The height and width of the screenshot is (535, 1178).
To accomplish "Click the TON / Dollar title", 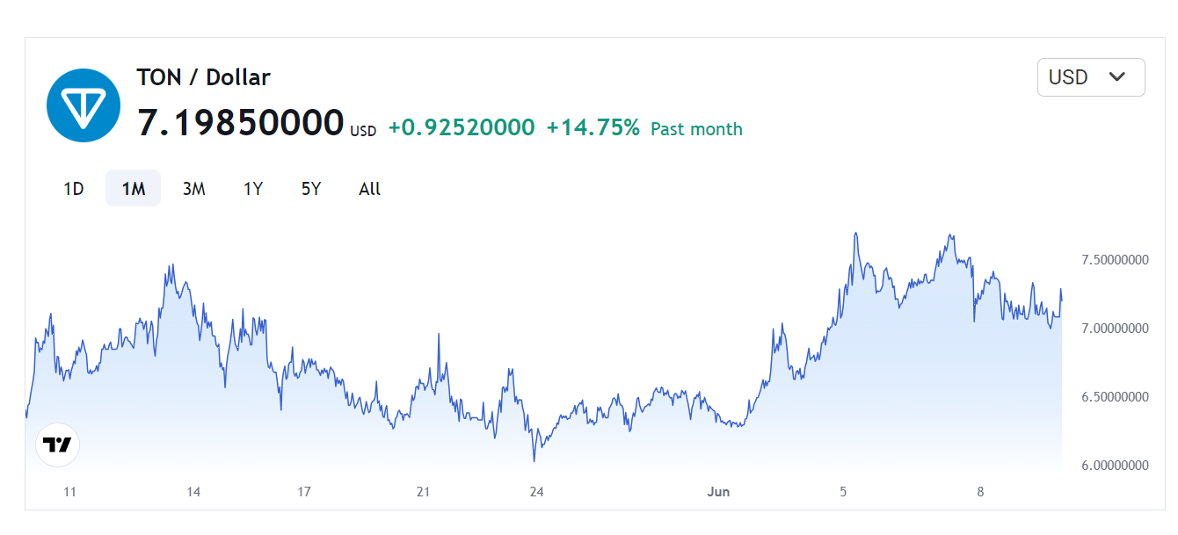I will coord(203,77).
